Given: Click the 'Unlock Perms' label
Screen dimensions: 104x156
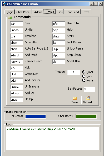Looking at the screenshot, I should click(x=75, y=48).
